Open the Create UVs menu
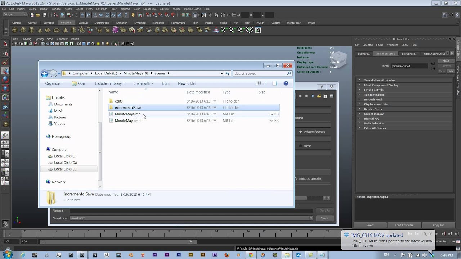The width and height of the screenshot is (461, 259). 150,9
